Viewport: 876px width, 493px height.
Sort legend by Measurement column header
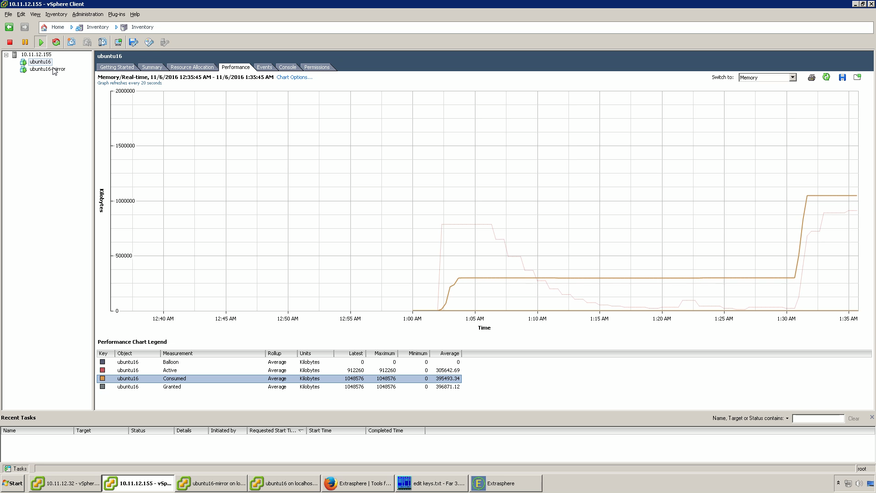click(213, 353)
